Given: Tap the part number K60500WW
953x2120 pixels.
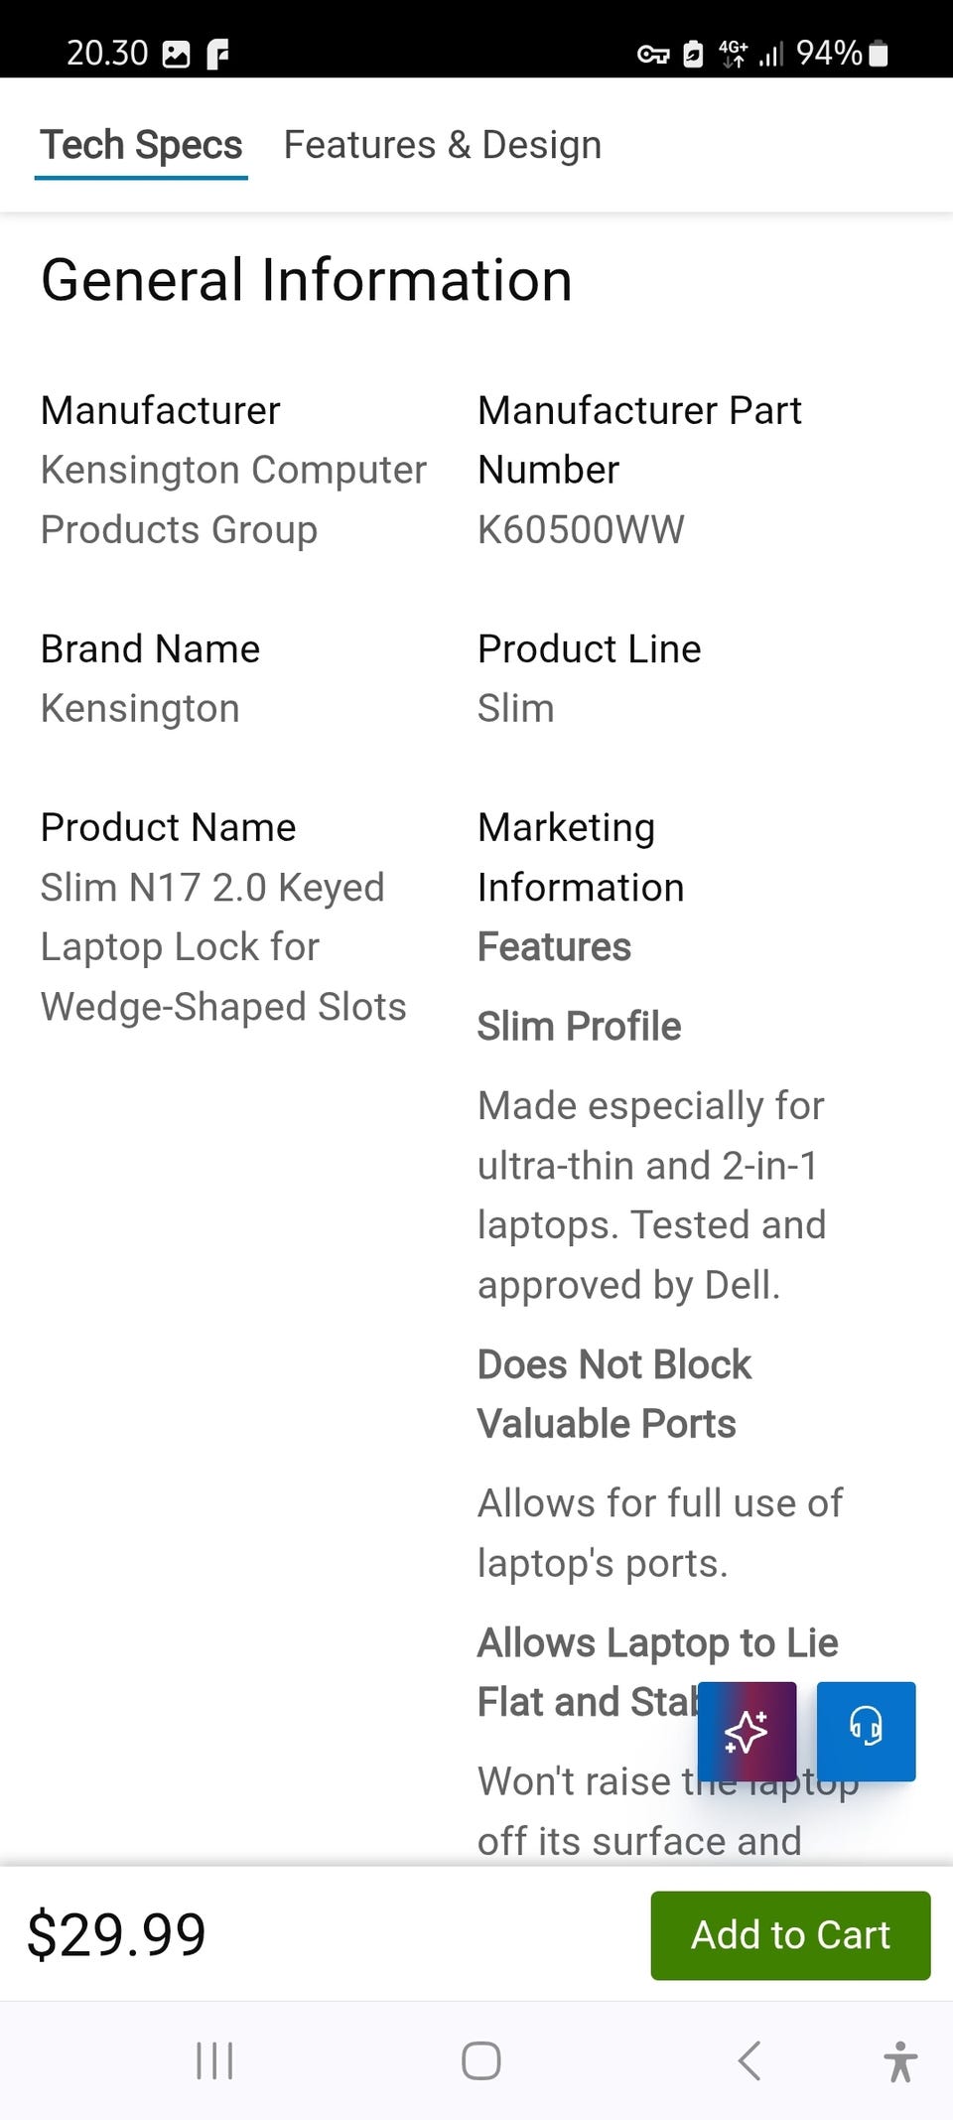Looking at the screenshot, I should point(581,529).
